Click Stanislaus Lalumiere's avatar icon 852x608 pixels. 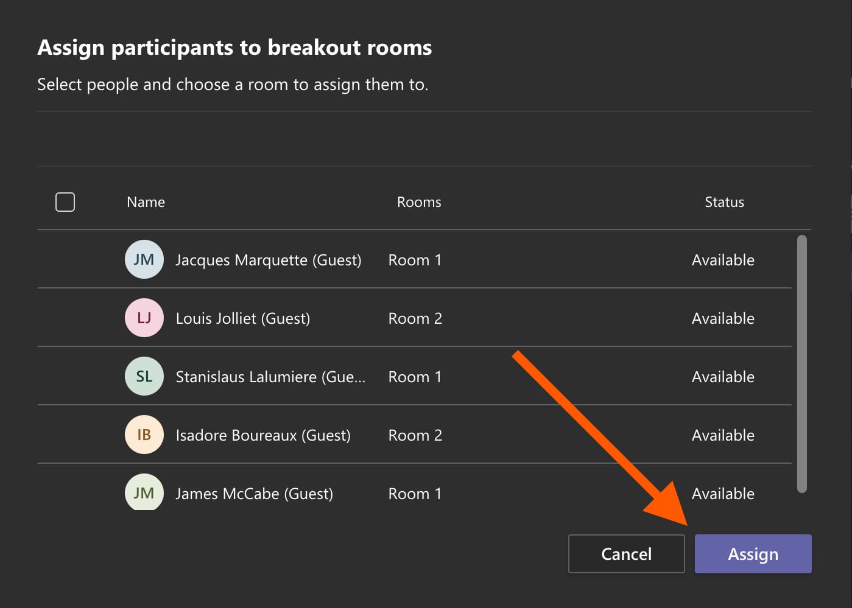[x=144, y=376]
